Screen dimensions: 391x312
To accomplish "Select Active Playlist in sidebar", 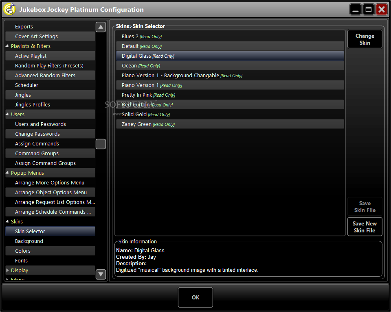I will click(50, 56).
